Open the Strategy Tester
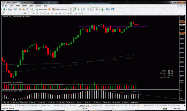 (x=32, y=9)
